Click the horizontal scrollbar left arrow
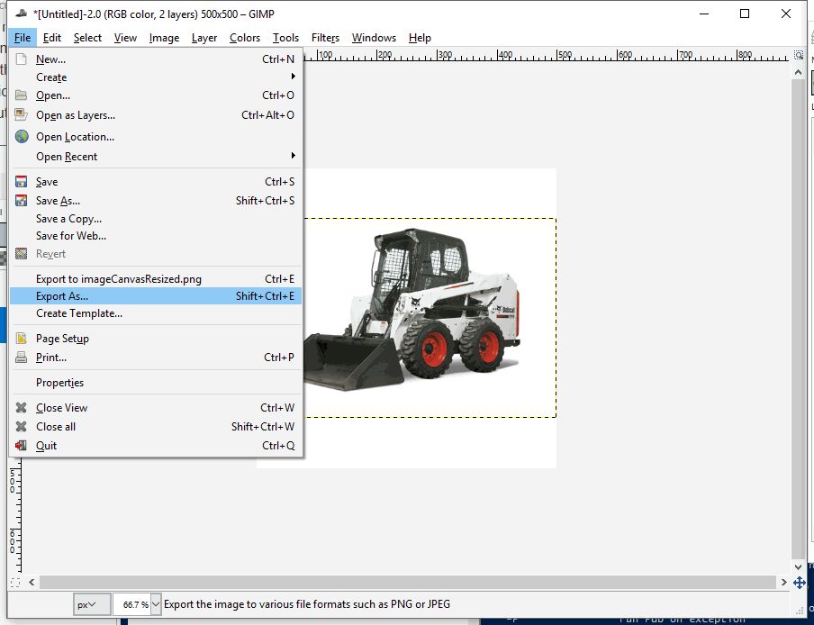 pyautogui.click(x=32, y=583)
